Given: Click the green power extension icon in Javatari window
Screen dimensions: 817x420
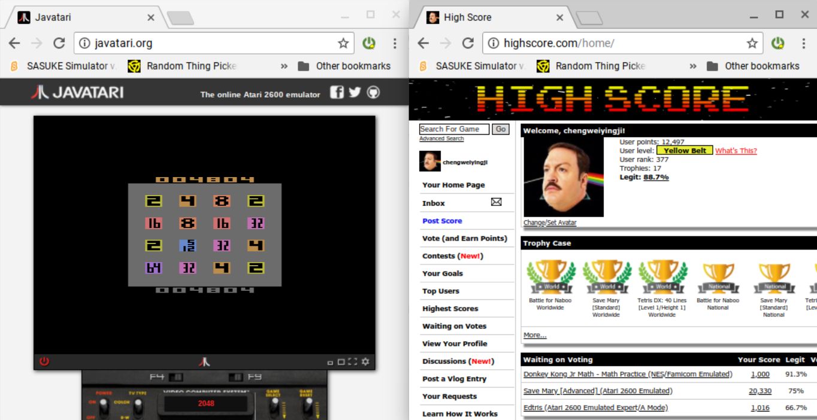Looking at the screenshot, I should coord(369,43).
